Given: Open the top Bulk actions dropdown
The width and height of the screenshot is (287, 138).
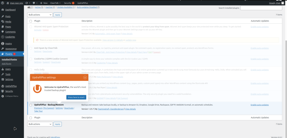Looking at the screenshot, I should coord(40,15).
